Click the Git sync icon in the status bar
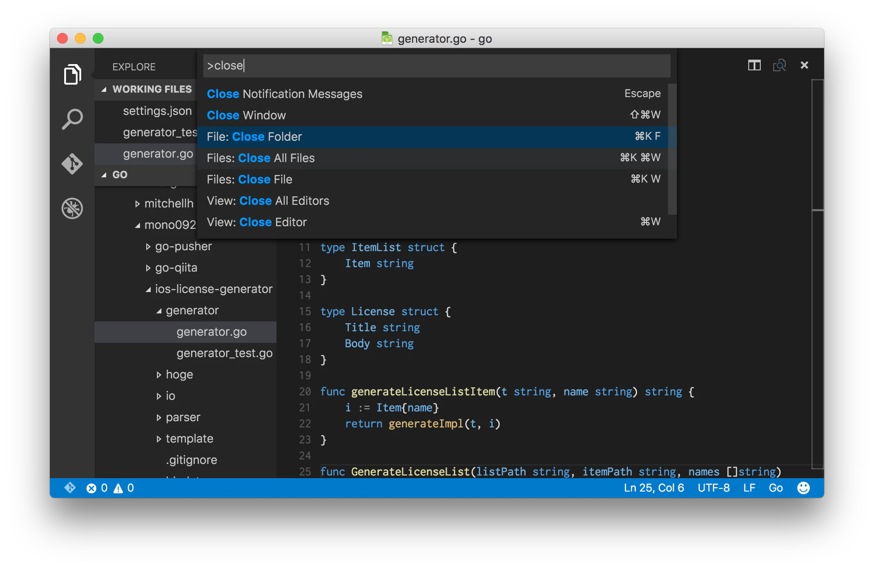 click(x=70, y=488)
